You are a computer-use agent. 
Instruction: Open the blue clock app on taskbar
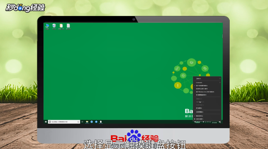[x=92, y=122]
